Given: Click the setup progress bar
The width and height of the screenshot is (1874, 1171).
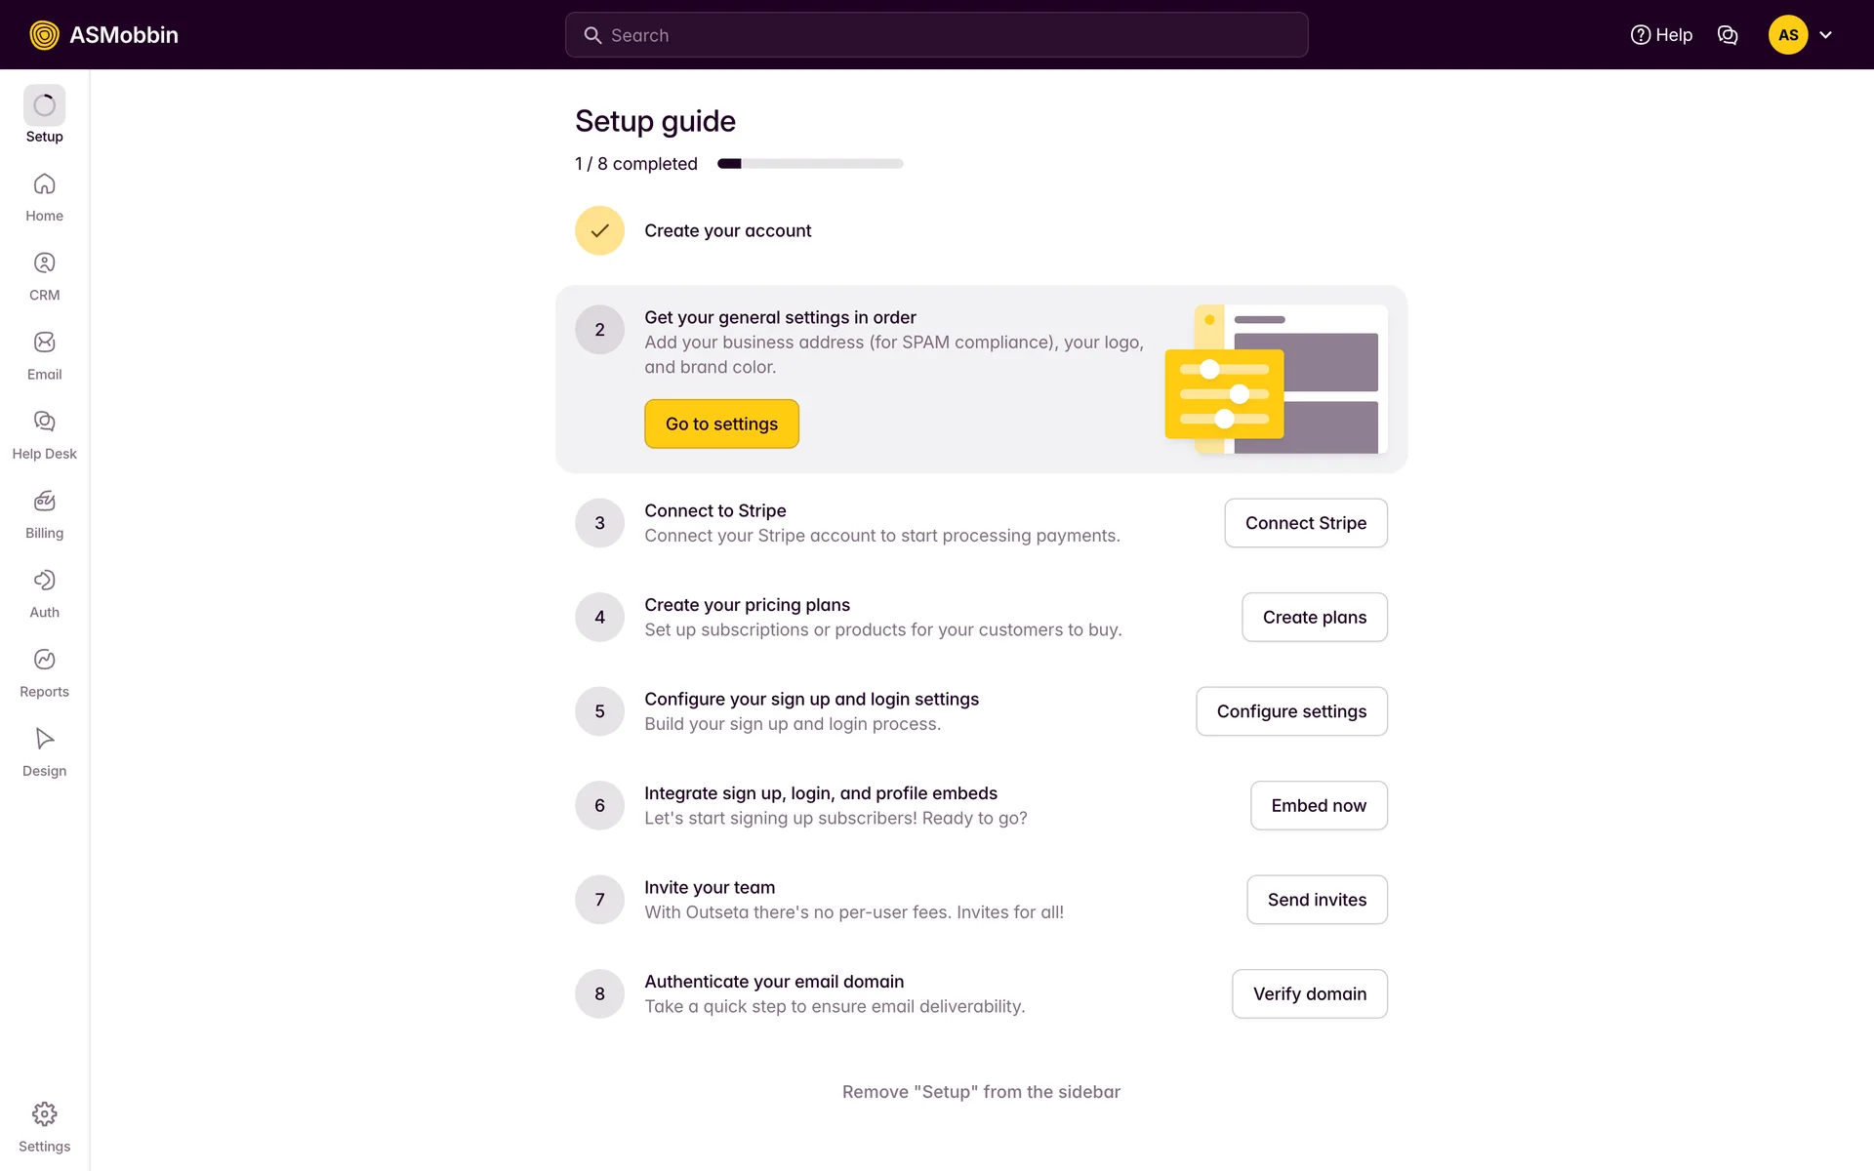Looking at the screenshot, I should [x=809, y=164].
